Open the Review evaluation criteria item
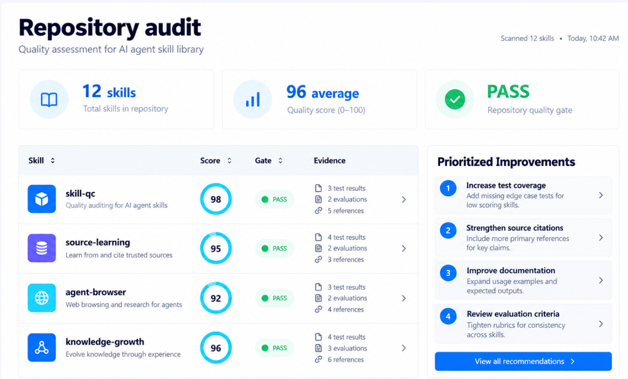This screenshot has width=628, height=379. (523, 324)
